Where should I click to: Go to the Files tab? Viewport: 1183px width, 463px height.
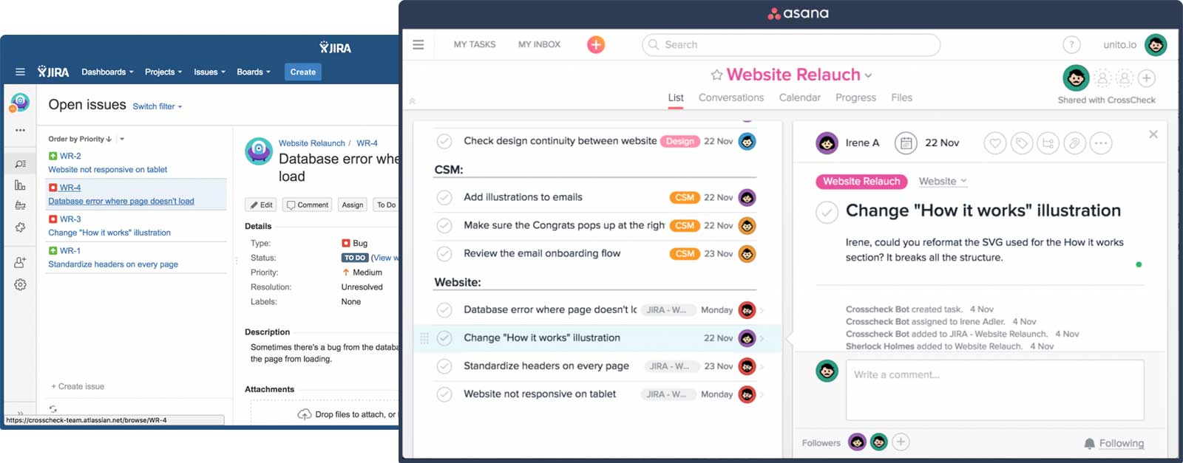(901, 97)
